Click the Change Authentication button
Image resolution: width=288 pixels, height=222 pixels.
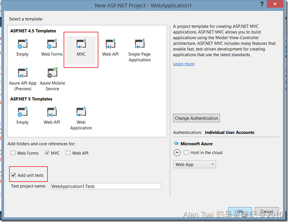[196, 118]
